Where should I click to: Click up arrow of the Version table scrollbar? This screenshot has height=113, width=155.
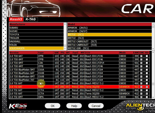click(x=153, y=52)
